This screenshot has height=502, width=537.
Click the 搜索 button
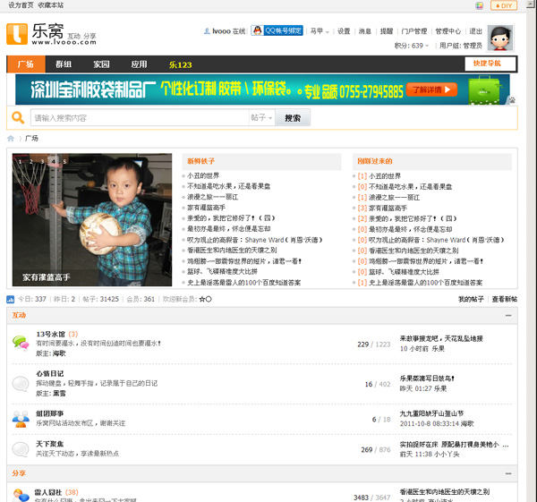(293, 118)
